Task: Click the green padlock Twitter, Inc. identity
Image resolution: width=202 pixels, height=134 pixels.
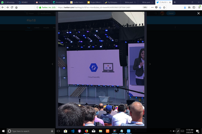Action: click(x=47, y=8)
